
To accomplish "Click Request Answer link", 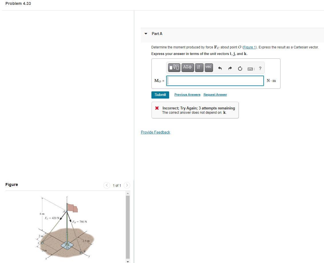I will pos(215,95).
